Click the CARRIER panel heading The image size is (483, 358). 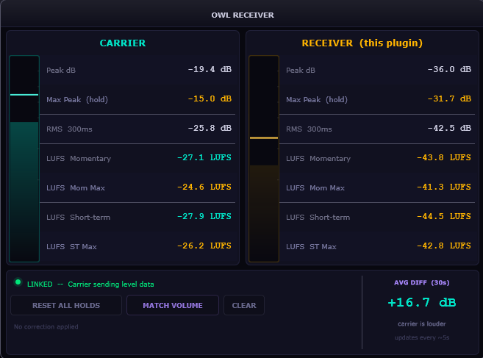123,43
